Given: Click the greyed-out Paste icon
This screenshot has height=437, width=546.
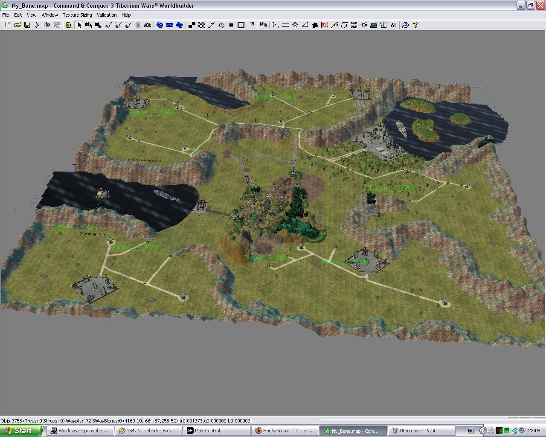Looking at the screenshot, I should pyautogui.click(x=57, y=25).
